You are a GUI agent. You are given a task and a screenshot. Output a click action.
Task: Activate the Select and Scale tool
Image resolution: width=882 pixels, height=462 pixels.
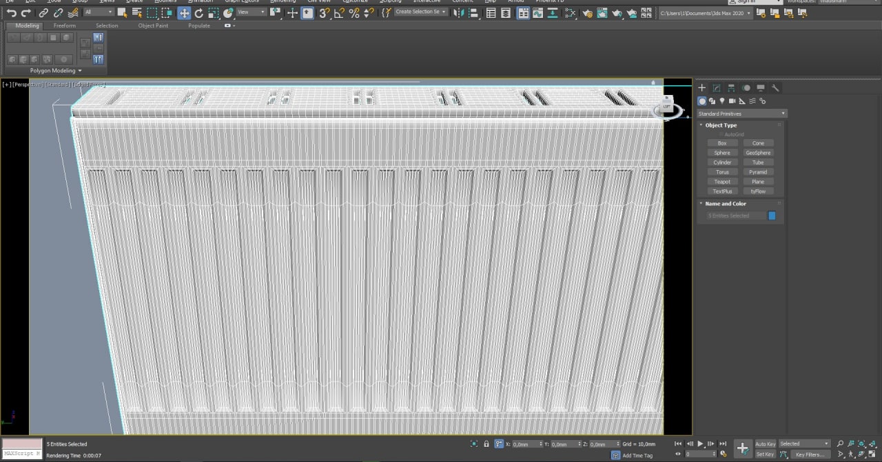pos(213,12)
